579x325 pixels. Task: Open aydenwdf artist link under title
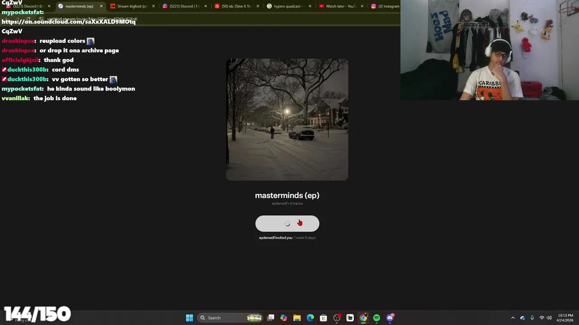coord(279,204)
